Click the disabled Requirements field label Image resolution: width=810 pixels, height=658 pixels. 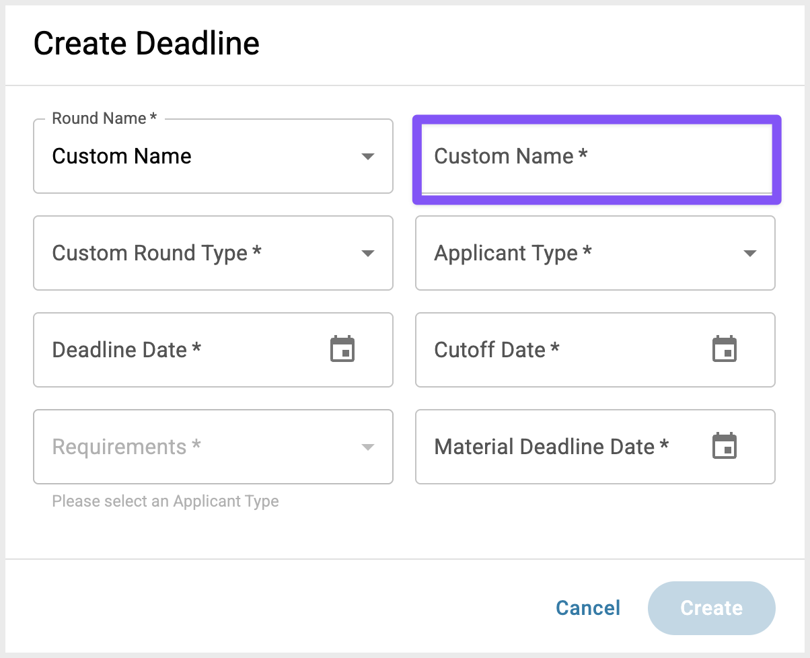(x=126, y=447)
